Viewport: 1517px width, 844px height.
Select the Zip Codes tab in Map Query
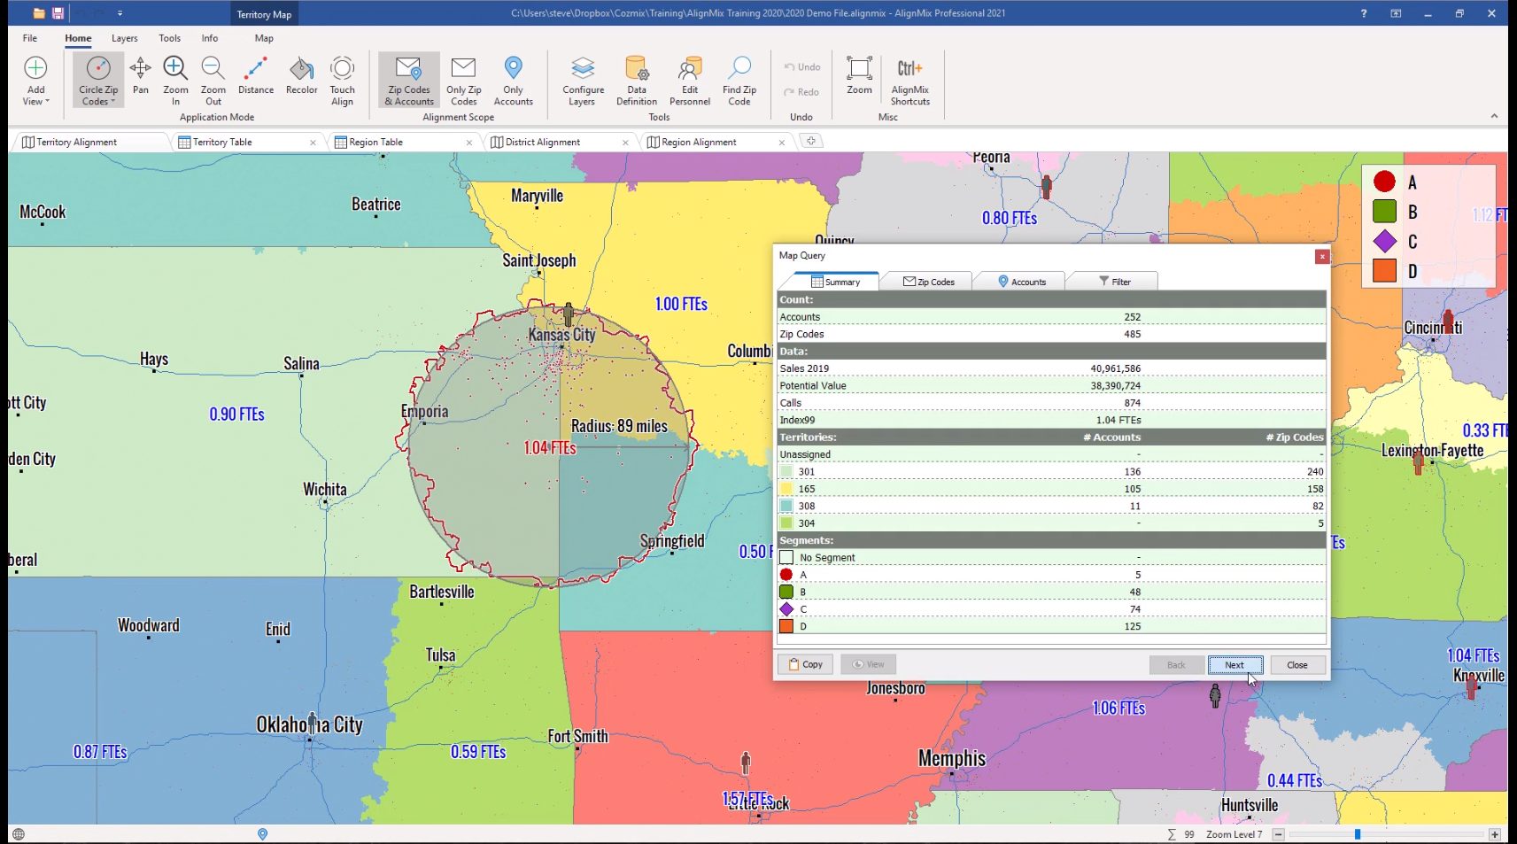coord(928,282)
